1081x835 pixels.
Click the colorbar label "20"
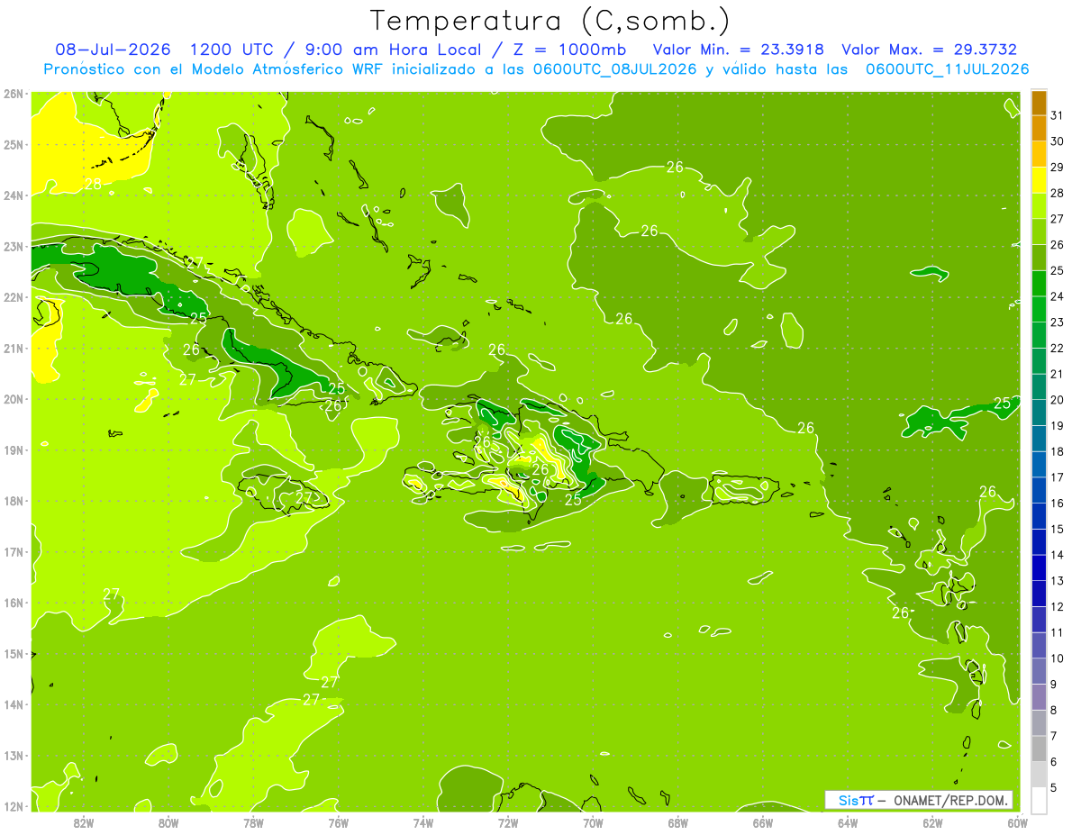point(1058,400)
